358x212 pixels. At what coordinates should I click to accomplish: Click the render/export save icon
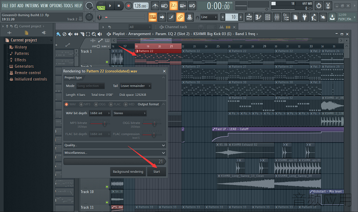[x=332, y=17]
